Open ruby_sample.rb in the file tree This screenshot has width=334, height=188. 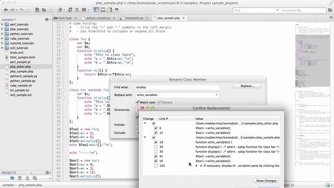point(21,86)
